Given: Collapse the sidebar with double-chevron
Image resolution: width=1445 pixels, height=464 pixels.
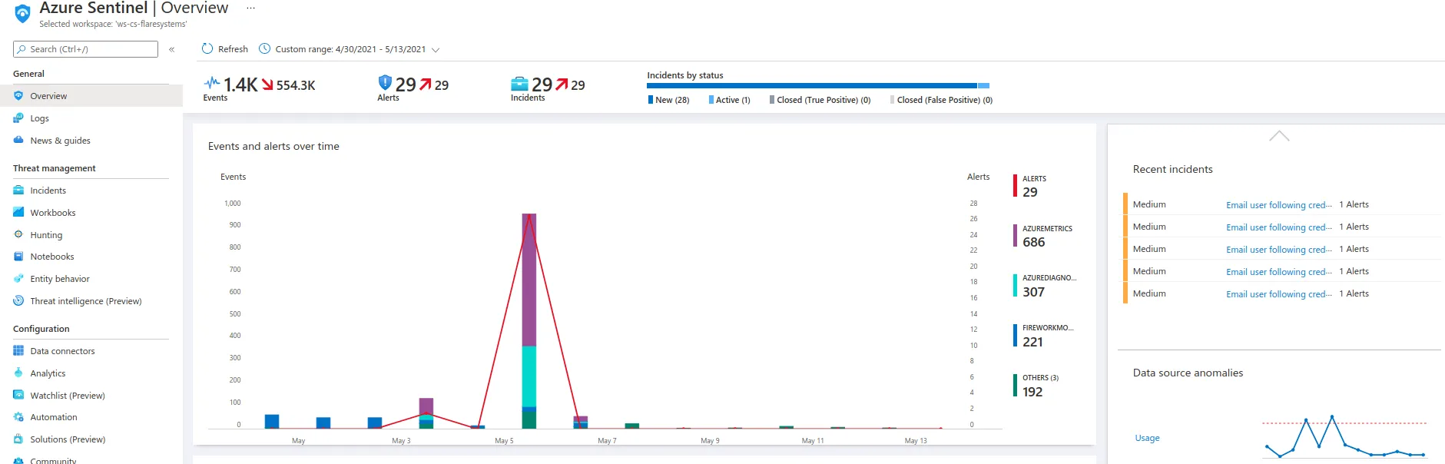Looking at the screenshot, I should click(171, 49).
